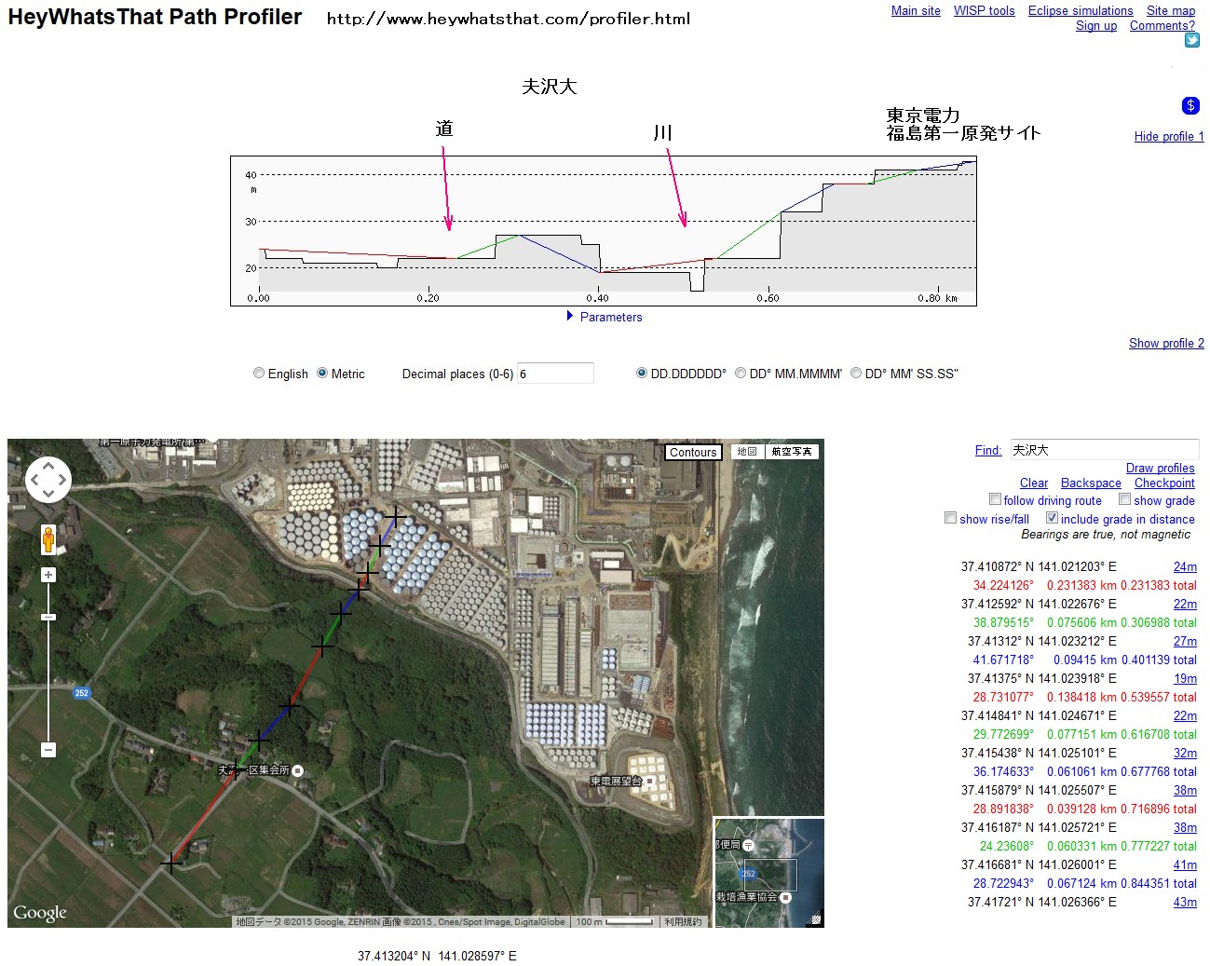Click the 43m elevation link
Screen dimensions: 1210x966
(1185, 903)
